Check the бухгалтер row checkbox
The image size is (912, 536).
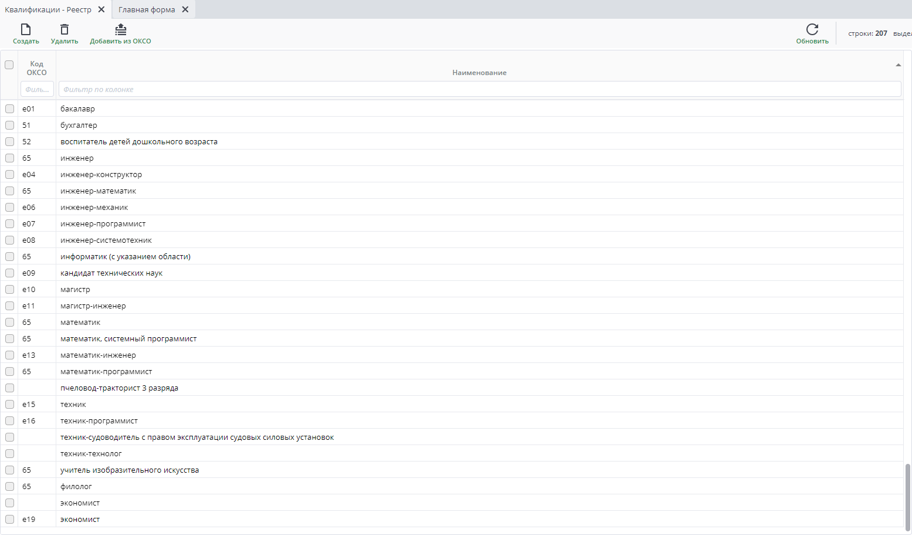tap(9, 125)
